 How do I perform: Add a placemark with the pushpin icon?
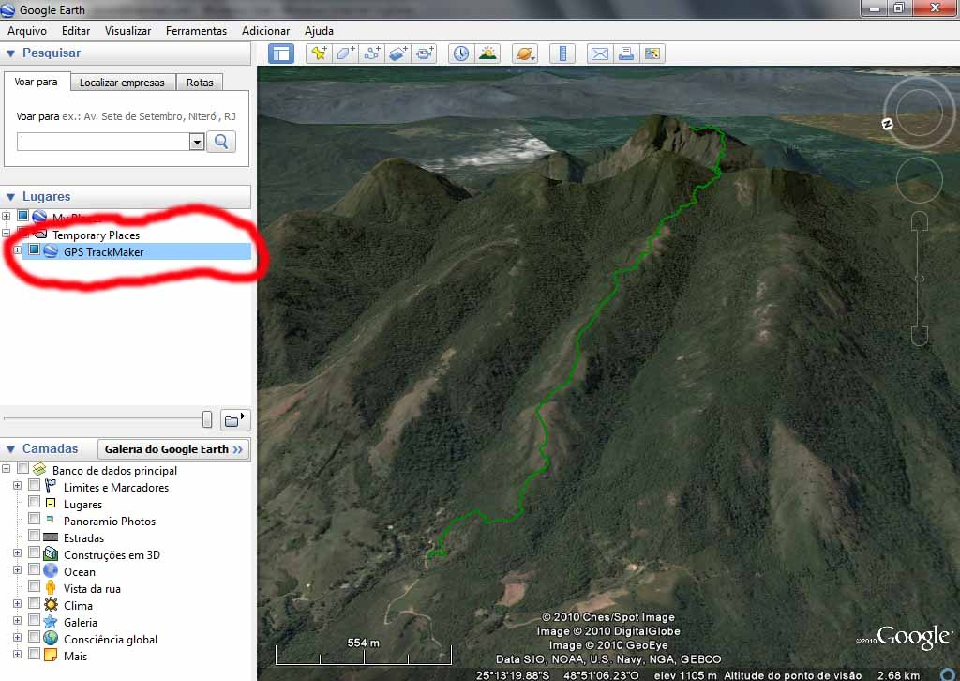pyautogui.click(x=320, y=53)
